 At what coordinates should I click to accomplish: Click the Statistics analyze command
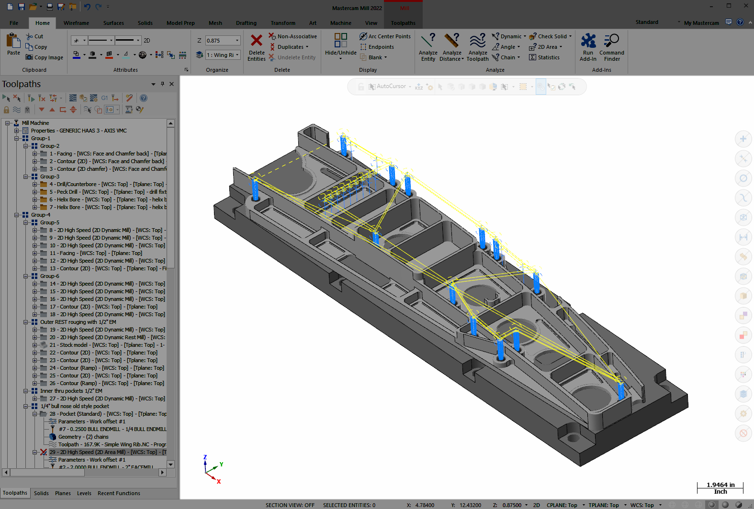tap(544, 57)
